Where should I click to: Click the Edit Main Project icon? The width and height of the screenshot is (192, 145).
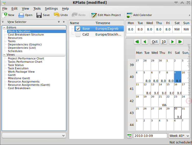tap(94, 15)
